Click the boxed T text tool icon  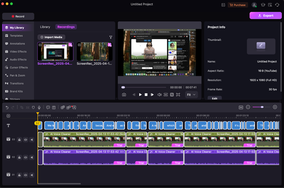[54, 108]
